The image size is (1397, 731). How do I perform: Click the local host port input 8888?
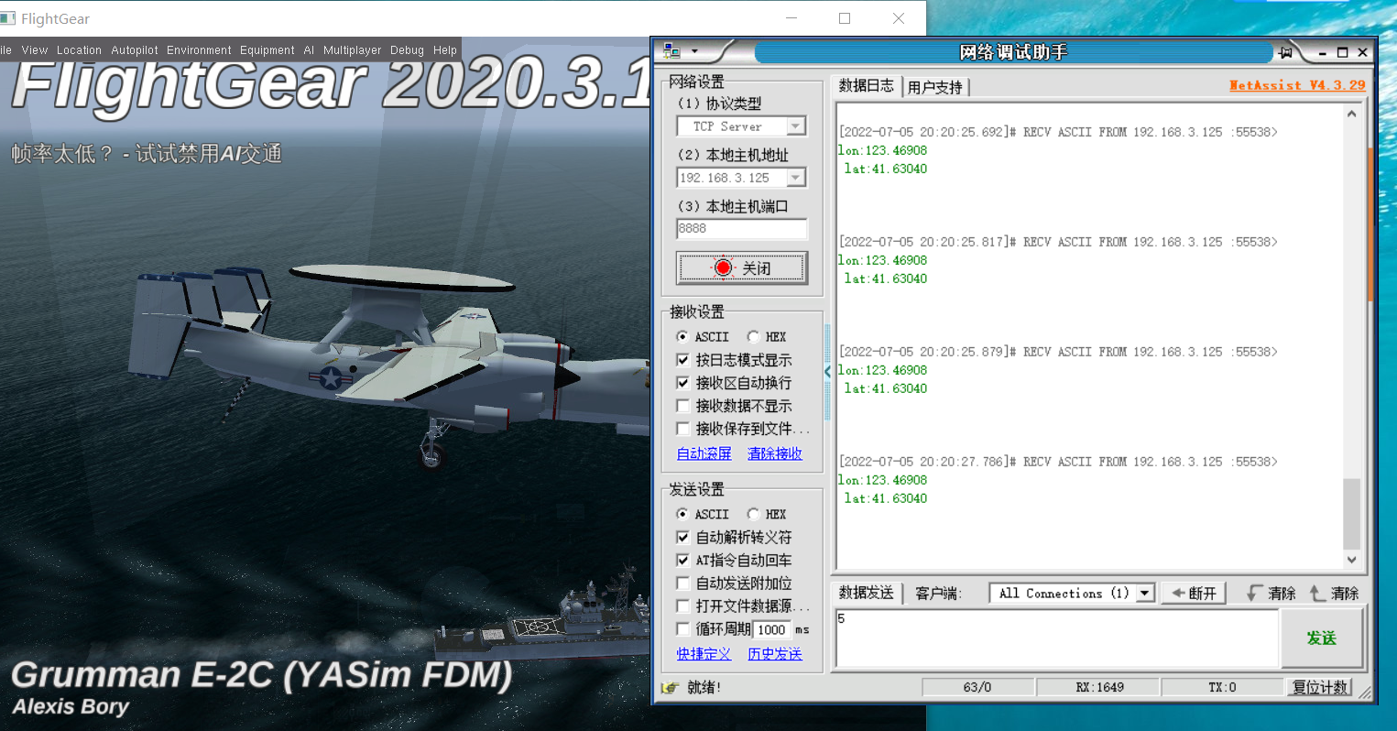click(742, 229)
